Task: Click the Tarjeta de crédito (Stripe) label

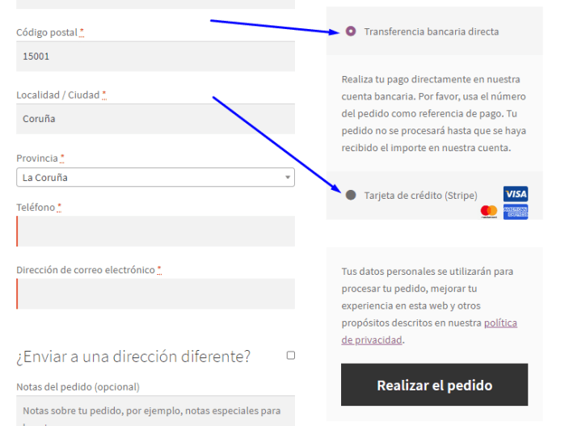Action: (x=420, y=196)
